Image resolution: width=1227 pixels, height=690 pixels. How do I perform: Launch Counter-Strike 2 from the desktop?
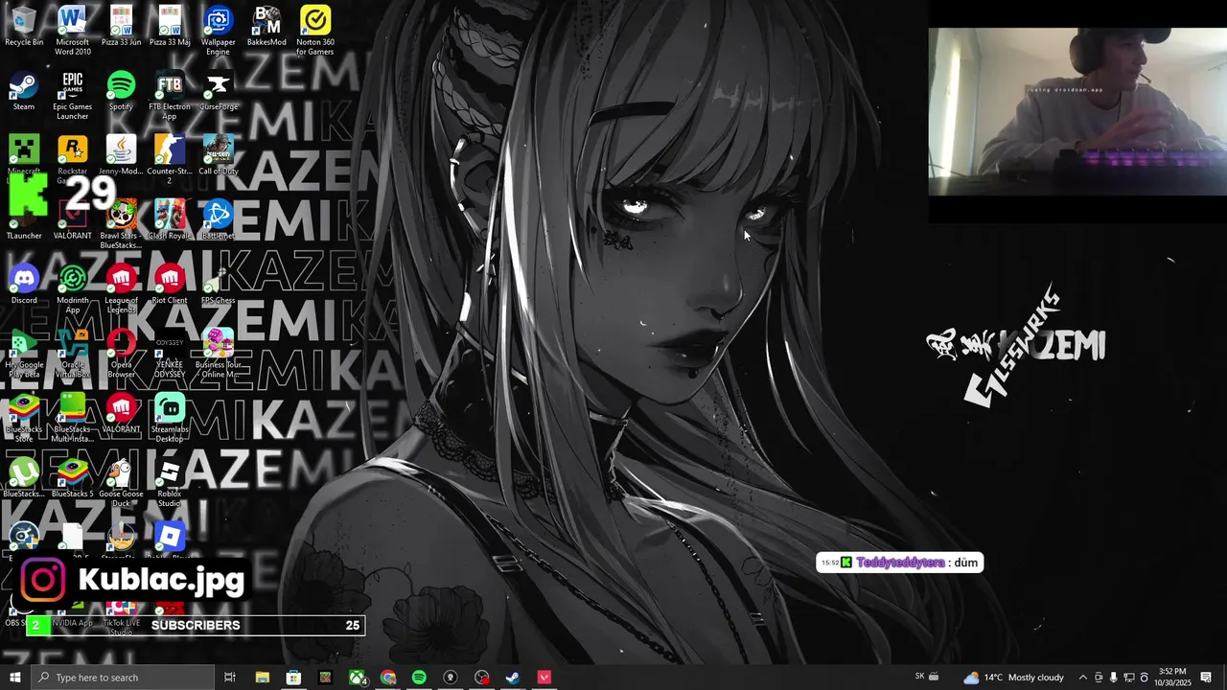click(x=170, y=160)
